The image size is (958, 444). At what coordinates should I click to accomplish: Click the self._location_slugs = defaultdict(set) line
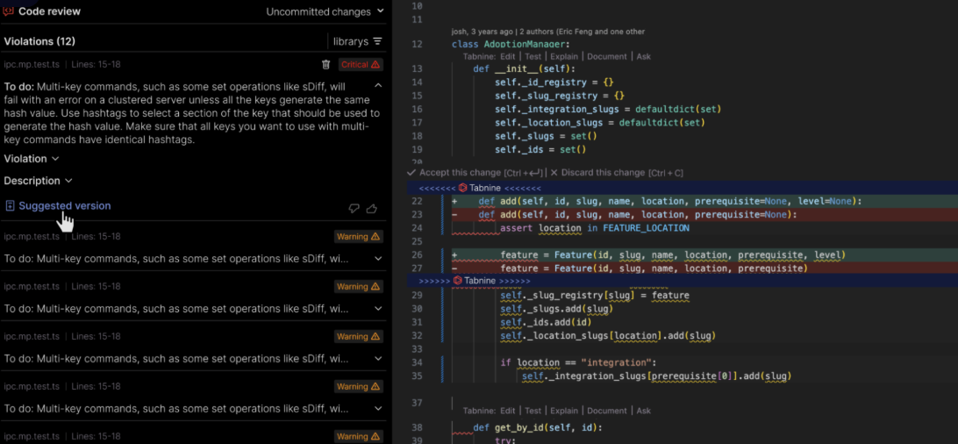click(600, 123)
